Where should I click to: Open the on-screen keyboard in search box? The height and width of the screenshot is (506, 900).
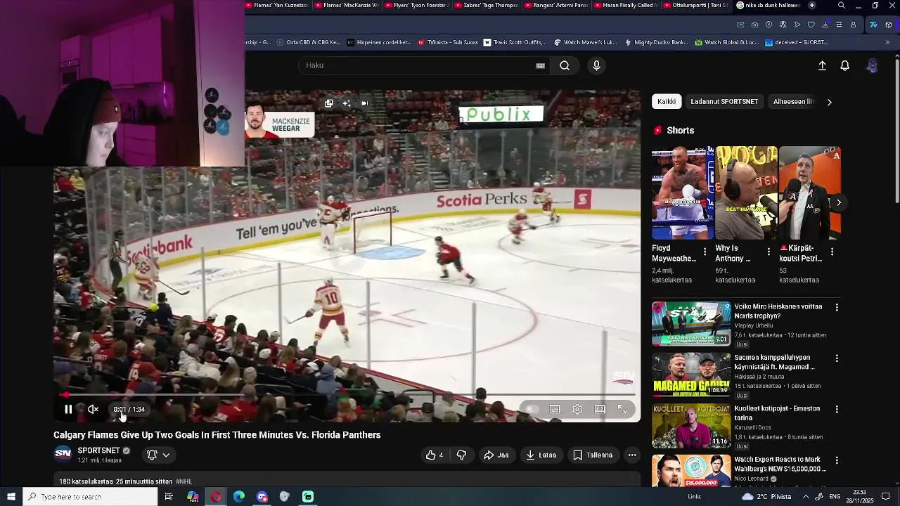click(540, 65)
